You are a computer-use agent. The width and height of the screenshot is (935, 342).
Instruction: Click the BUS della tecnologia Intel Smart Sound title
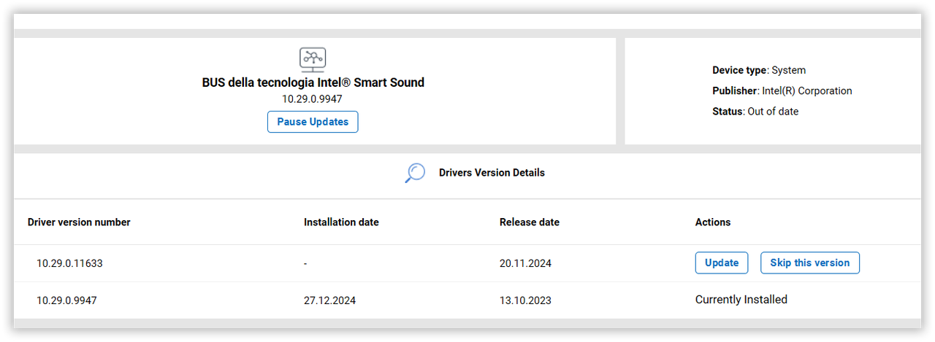pyautogui.click(x=313, y=82)
